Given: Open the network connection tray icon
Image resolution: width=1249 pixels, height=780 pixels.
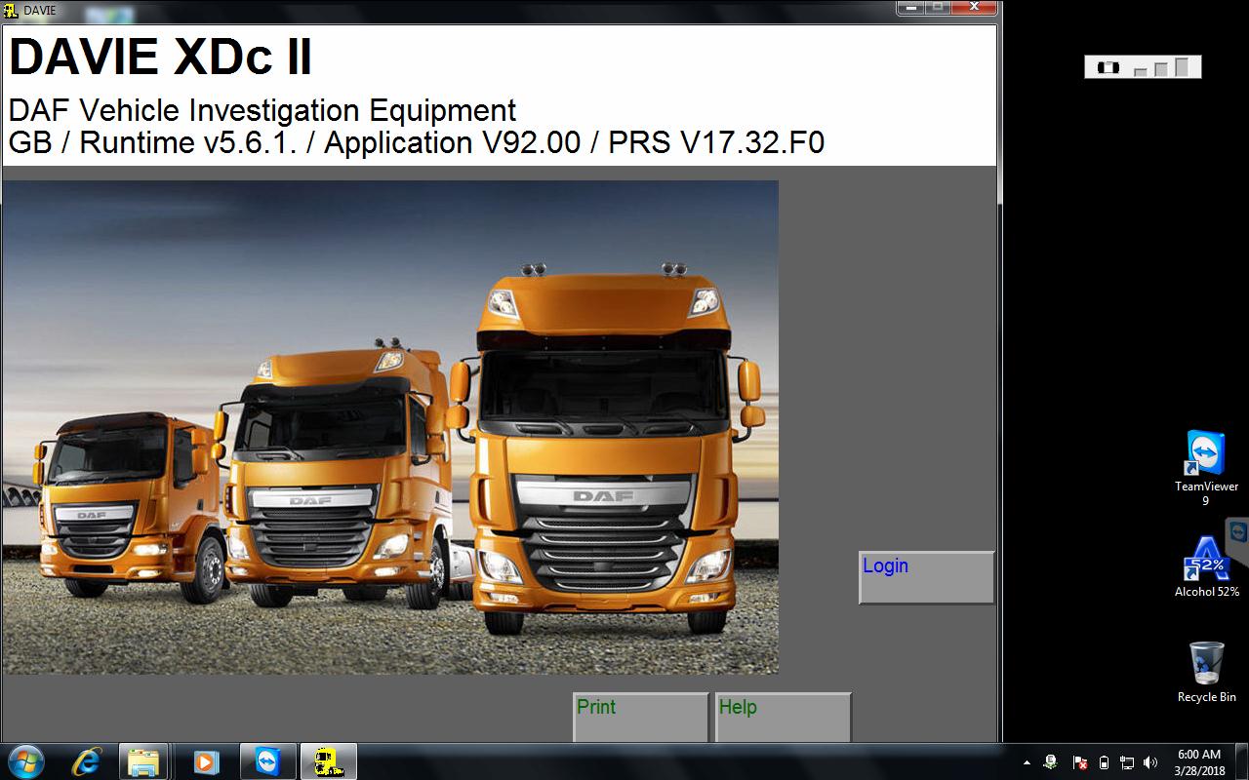Looking at the screenshot, I should [1127, 762].
